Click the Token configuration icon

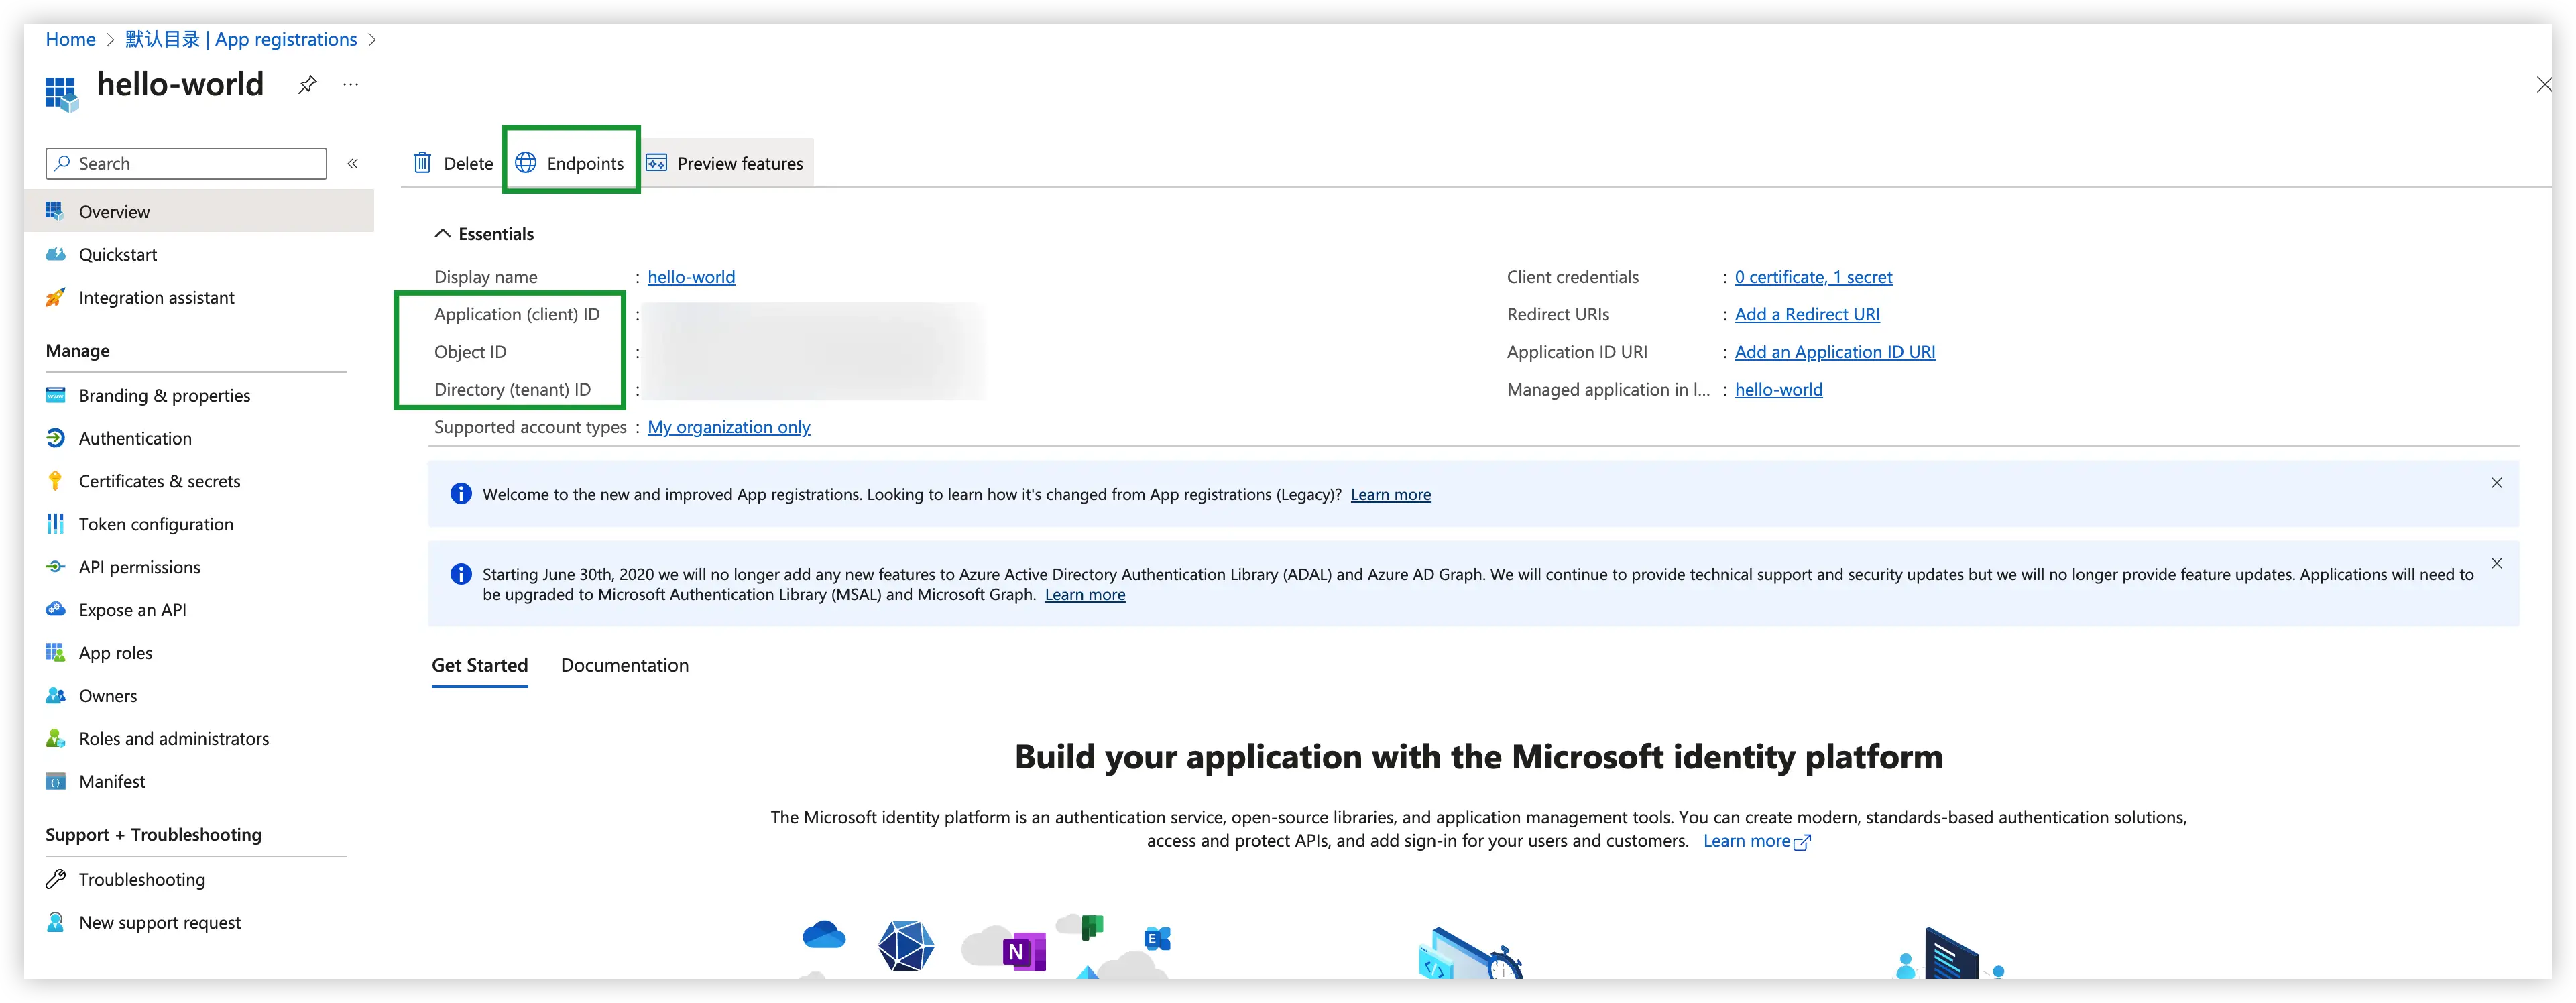56,523
